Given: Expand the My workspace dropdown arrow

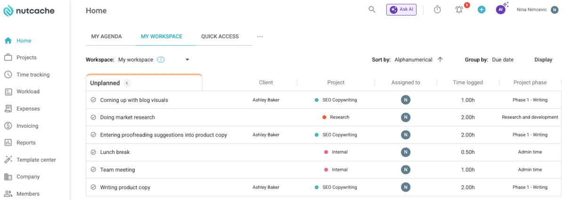Looking at the screenshot, I should (x=187, y=60).
